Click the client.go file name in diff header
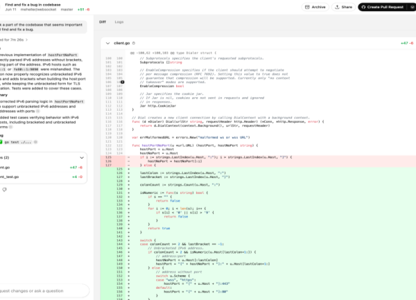Viewport: 416px width, 300px height. coord(122,43)
